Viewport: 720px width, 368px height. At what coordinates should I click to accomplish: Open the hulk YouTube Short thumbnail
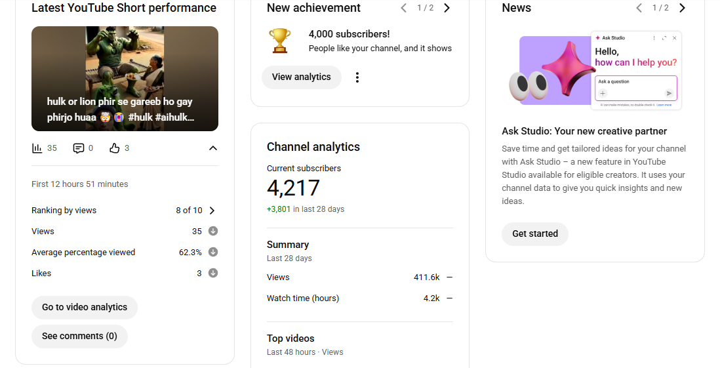[125, 79]
